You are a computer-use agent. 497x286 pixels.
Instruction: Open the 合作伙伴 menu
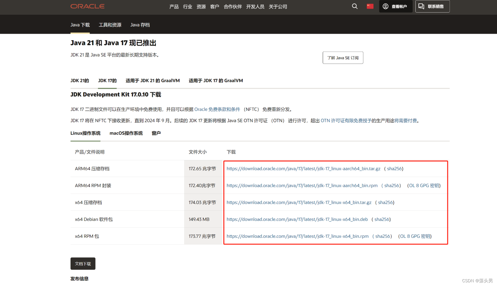(233, 7)
